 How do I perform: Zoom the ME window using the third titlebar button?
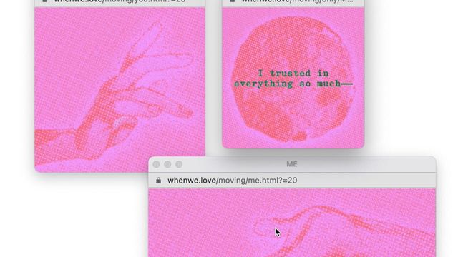pyautogui.click(x=179, y=164)
